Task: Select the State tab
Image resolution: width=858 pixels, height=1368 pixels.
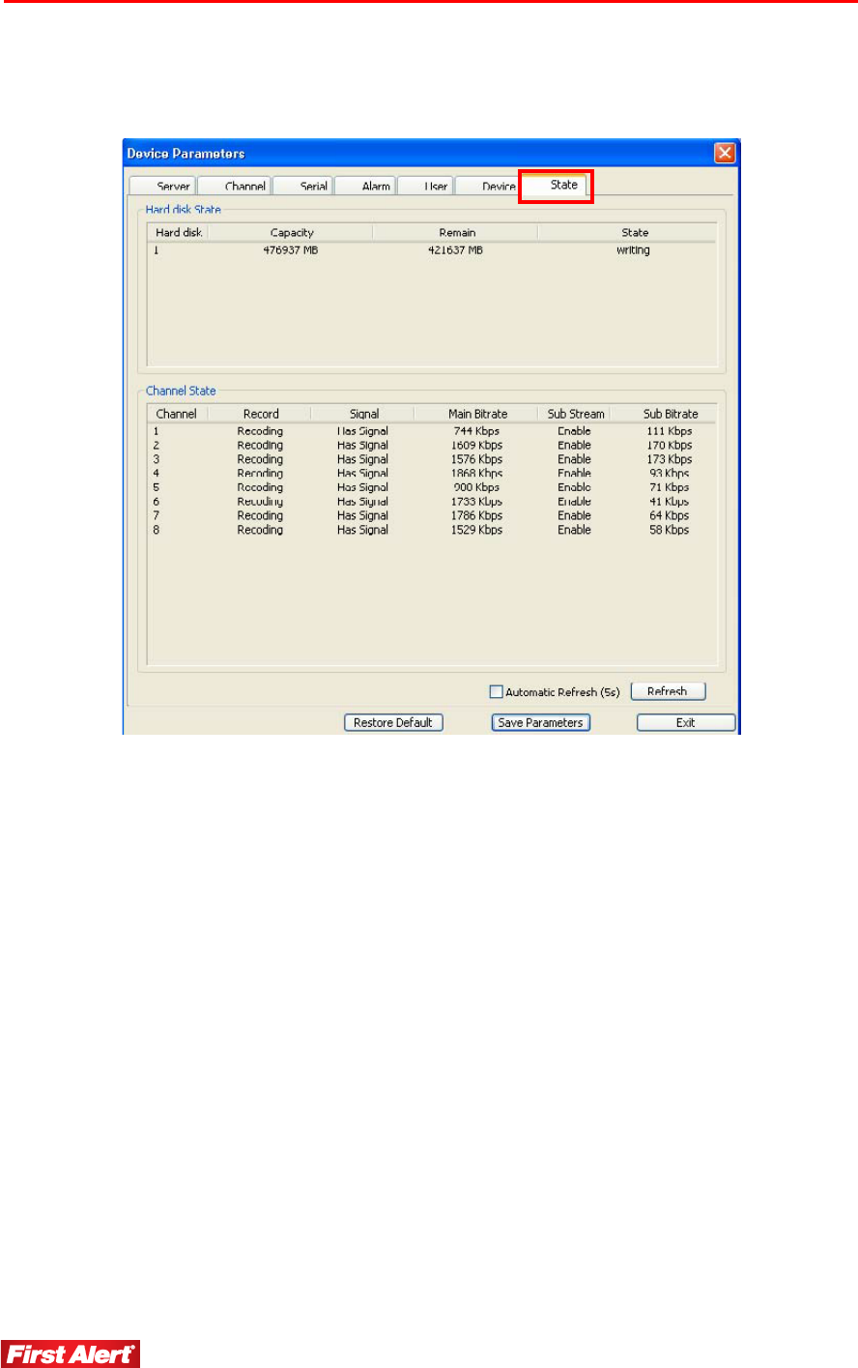Action: [x=556, y=185]
